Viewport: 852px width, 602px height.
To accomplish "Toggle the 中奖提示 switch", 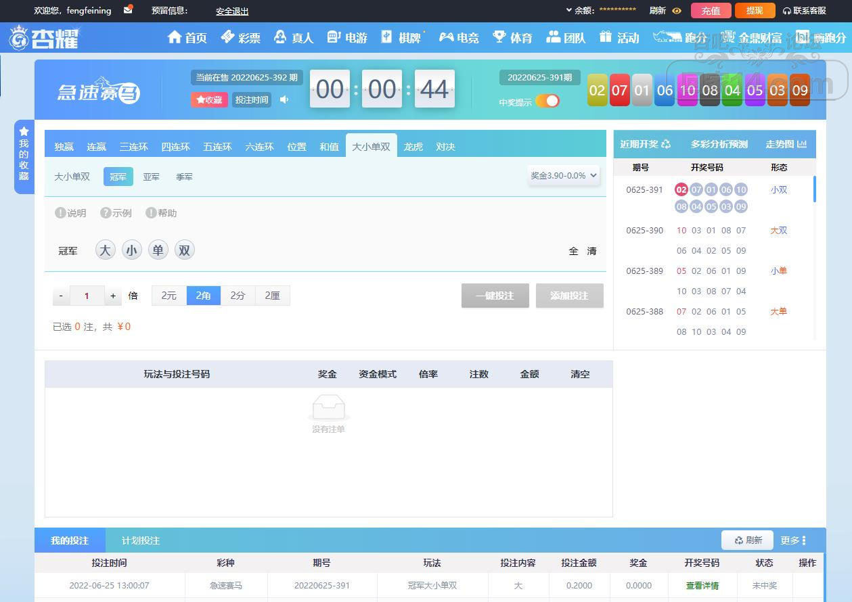I will point(547,101).
